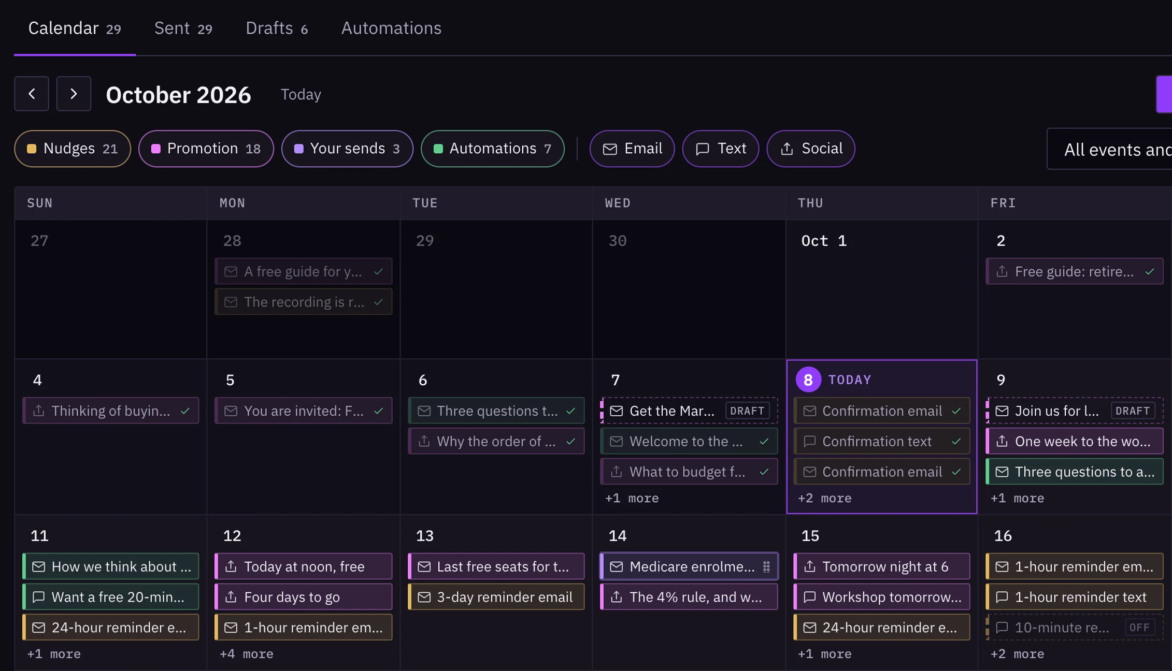The height and width of the screenshot is (671, 1172).
Task: Open One week to the wo... social post
Action: pyautogui.click(x=1075, y=441)
